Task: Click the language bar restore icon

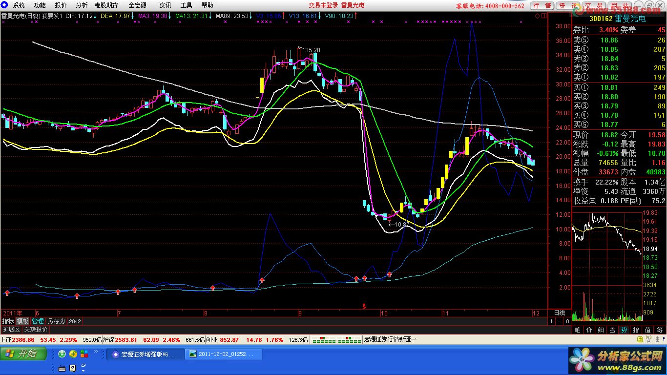Action: pyautogui.click(x=83, y=365)
